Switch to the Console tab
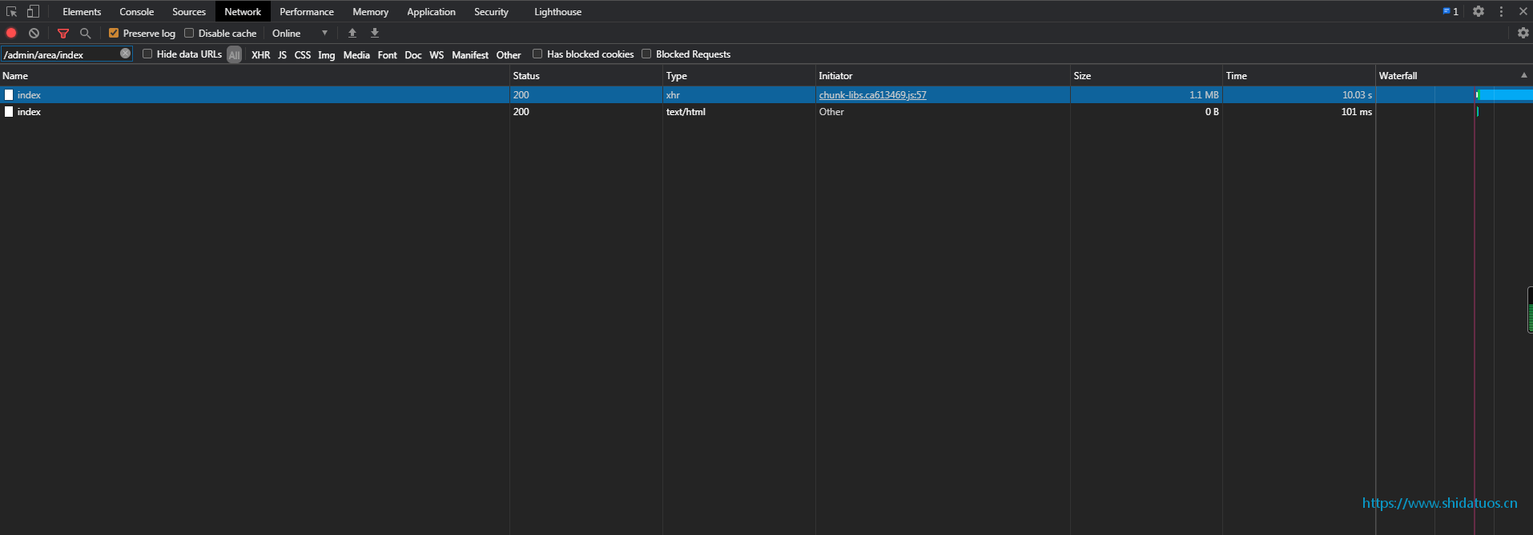 (136, 11)
